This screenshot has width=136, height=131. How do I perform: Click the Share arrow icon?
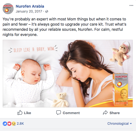[105, 112]
